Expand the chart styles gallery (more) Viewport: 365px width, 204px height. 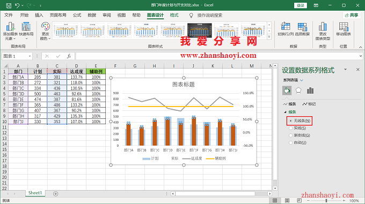269,37
